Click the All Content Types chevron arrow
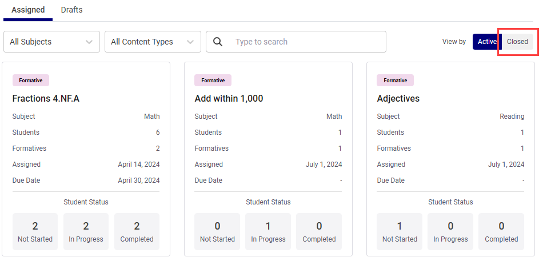Screen dimensions: 551x261 [x=190, y=42]
